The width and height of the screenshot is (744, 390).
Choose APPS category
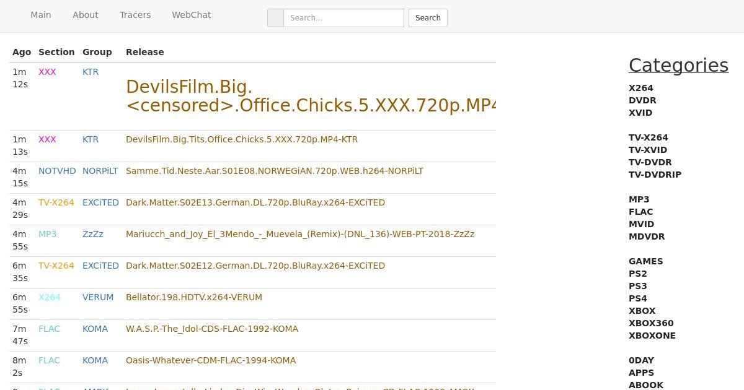coord(641,373)
